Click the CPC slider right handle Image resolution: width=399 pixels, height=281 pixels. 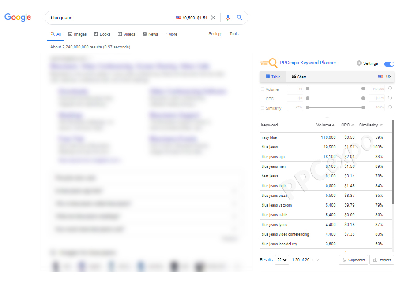click(x=363, y=98)
